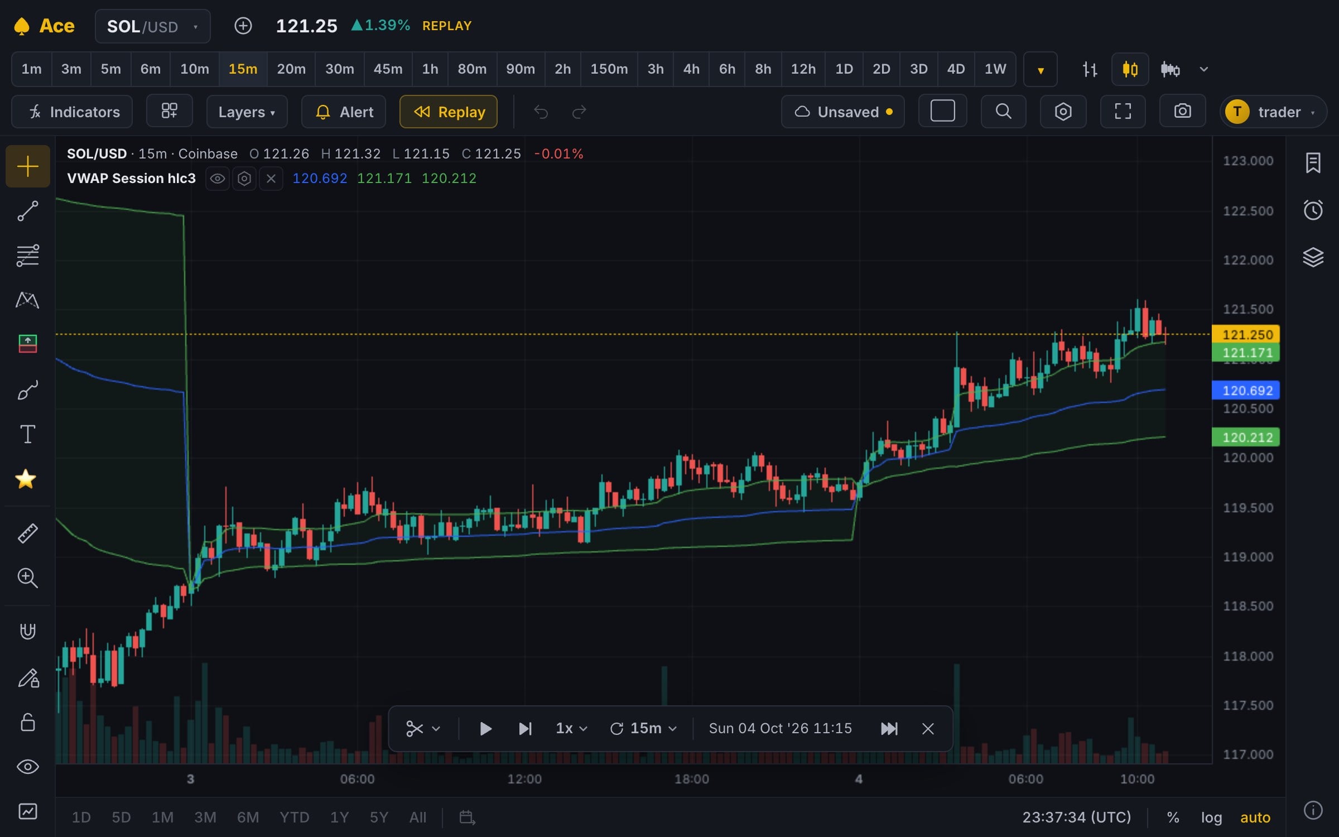Choose the text annotation tool

click(27, 434)
